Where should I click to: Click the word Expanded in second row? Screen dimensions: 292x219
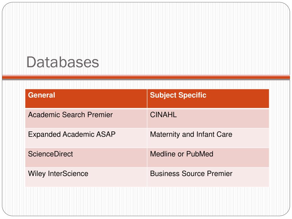44,135
